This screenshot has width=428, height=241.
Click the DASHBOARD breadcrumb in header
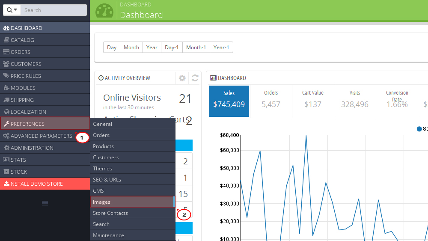pos(136,5)
